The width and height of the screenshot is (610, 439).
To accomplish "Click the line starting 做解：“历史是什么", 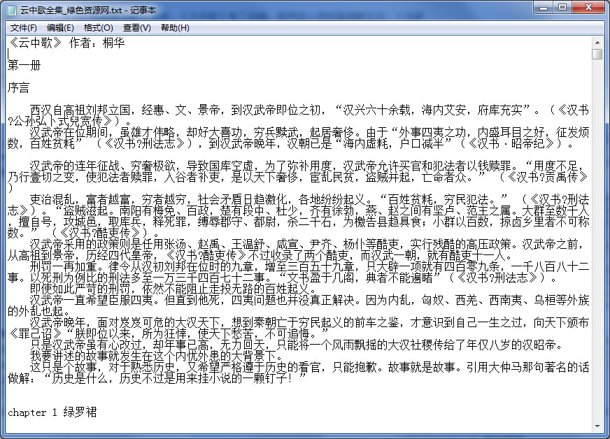I will point(157,378).
